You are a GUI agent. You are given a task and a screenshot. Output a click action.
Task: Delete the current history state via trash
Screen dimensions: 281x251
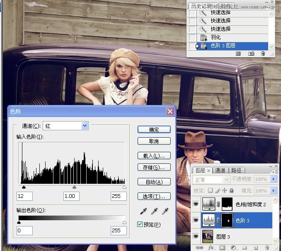click(263, 54)
